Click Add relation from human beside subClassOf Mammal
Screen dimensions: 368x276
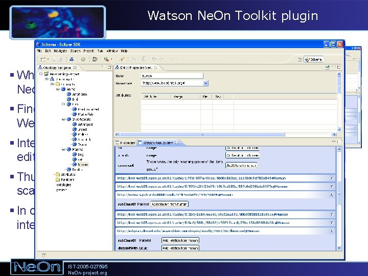169,204
